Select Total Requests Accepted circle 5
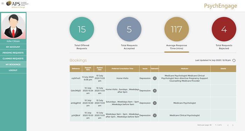Viewport: 245px width, 131px height. [129, 29]
